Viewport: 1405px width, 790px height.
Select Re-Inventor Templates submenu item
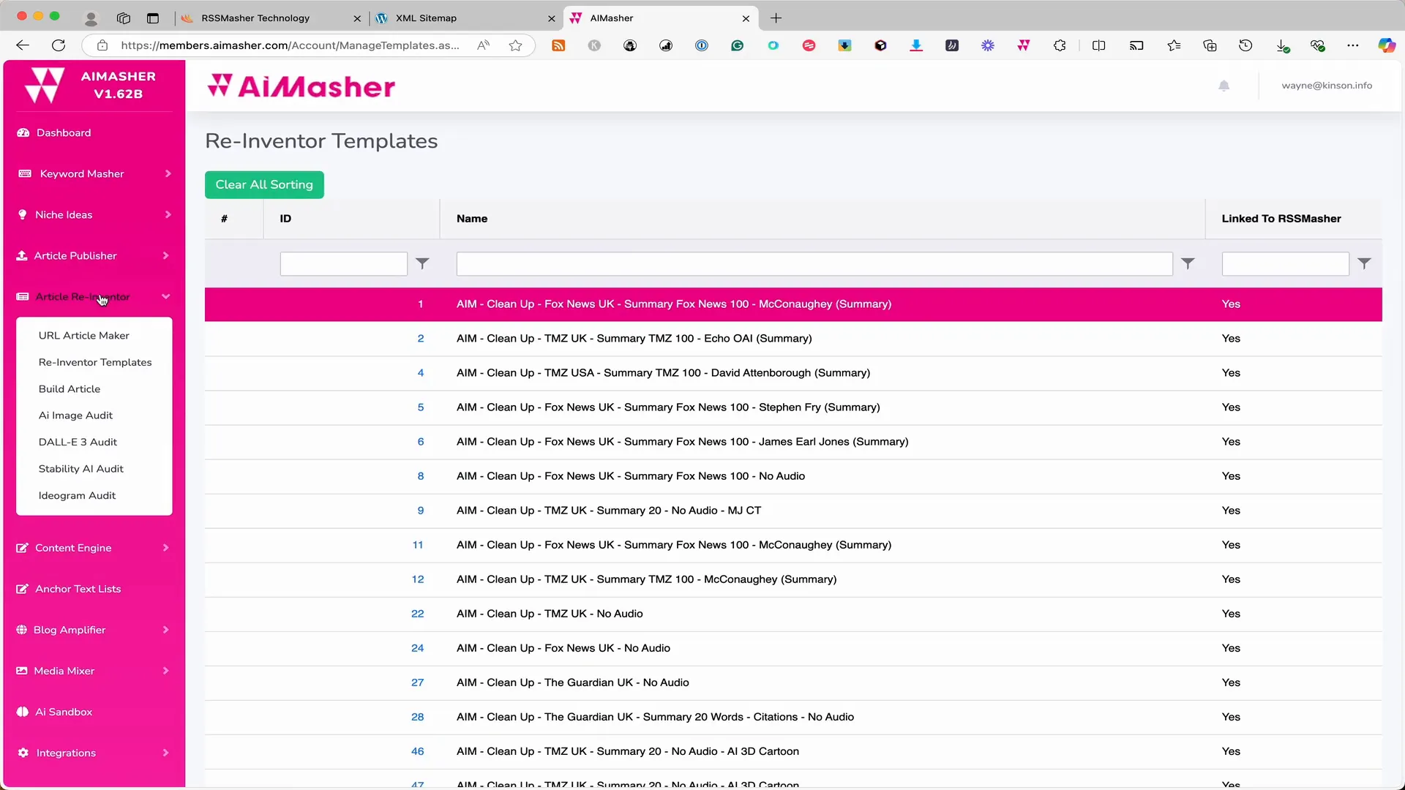click(95, 362)
